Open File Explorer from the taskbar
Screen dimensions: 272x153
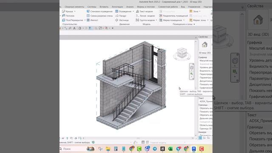(x=108, y=149)
